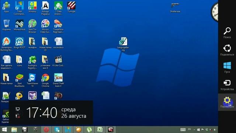The width and height of the screenshot is (236, 133).
Task: Click the volume speaker tray icon
Action: (215, 130)
